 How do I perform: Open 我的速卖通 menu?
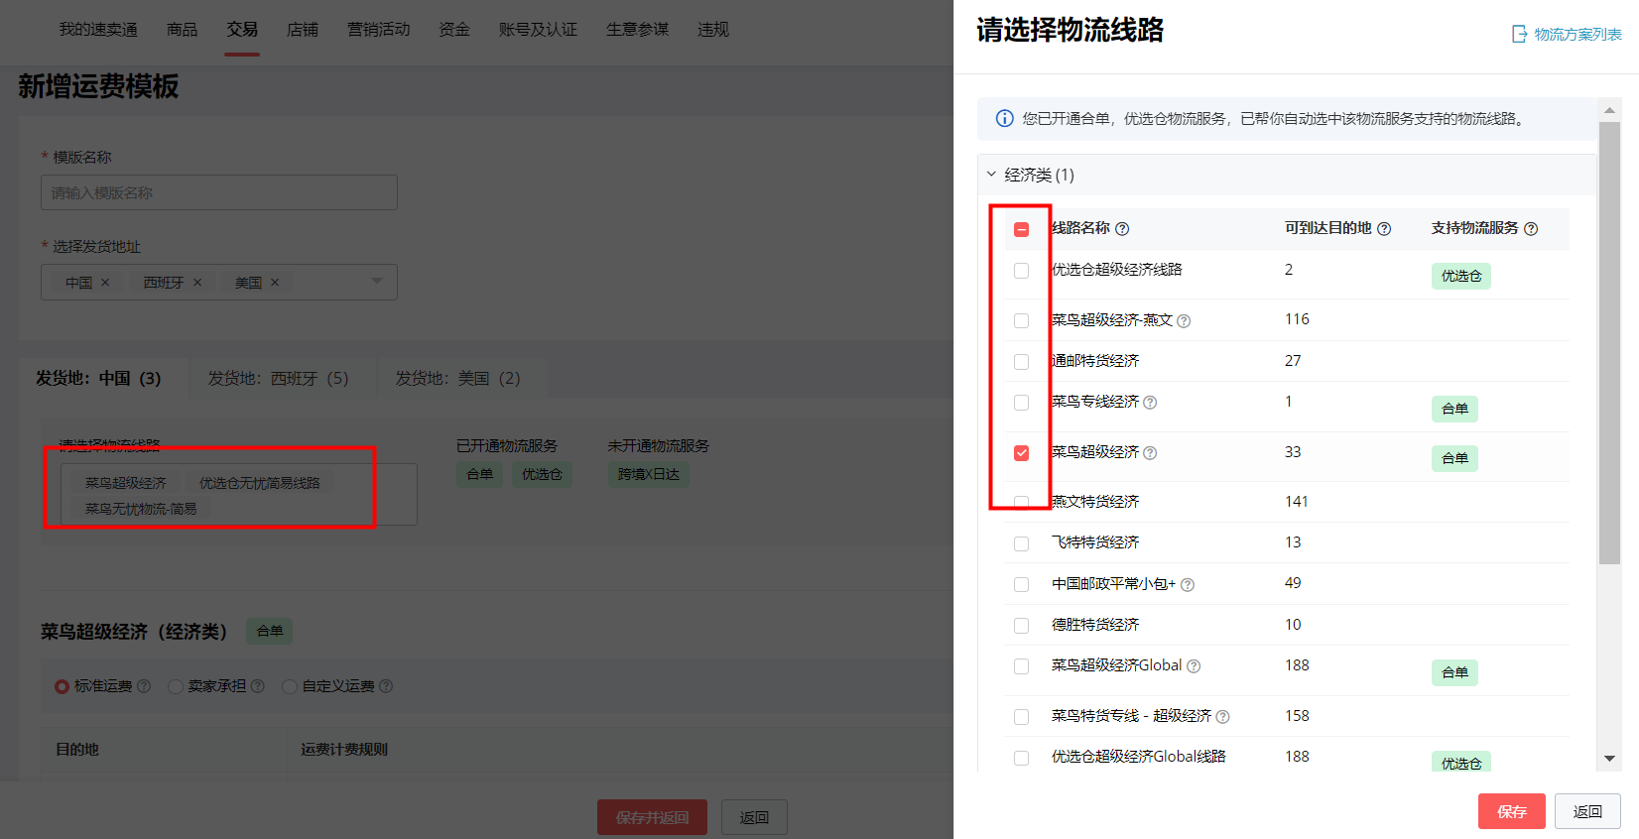[98, 30]
